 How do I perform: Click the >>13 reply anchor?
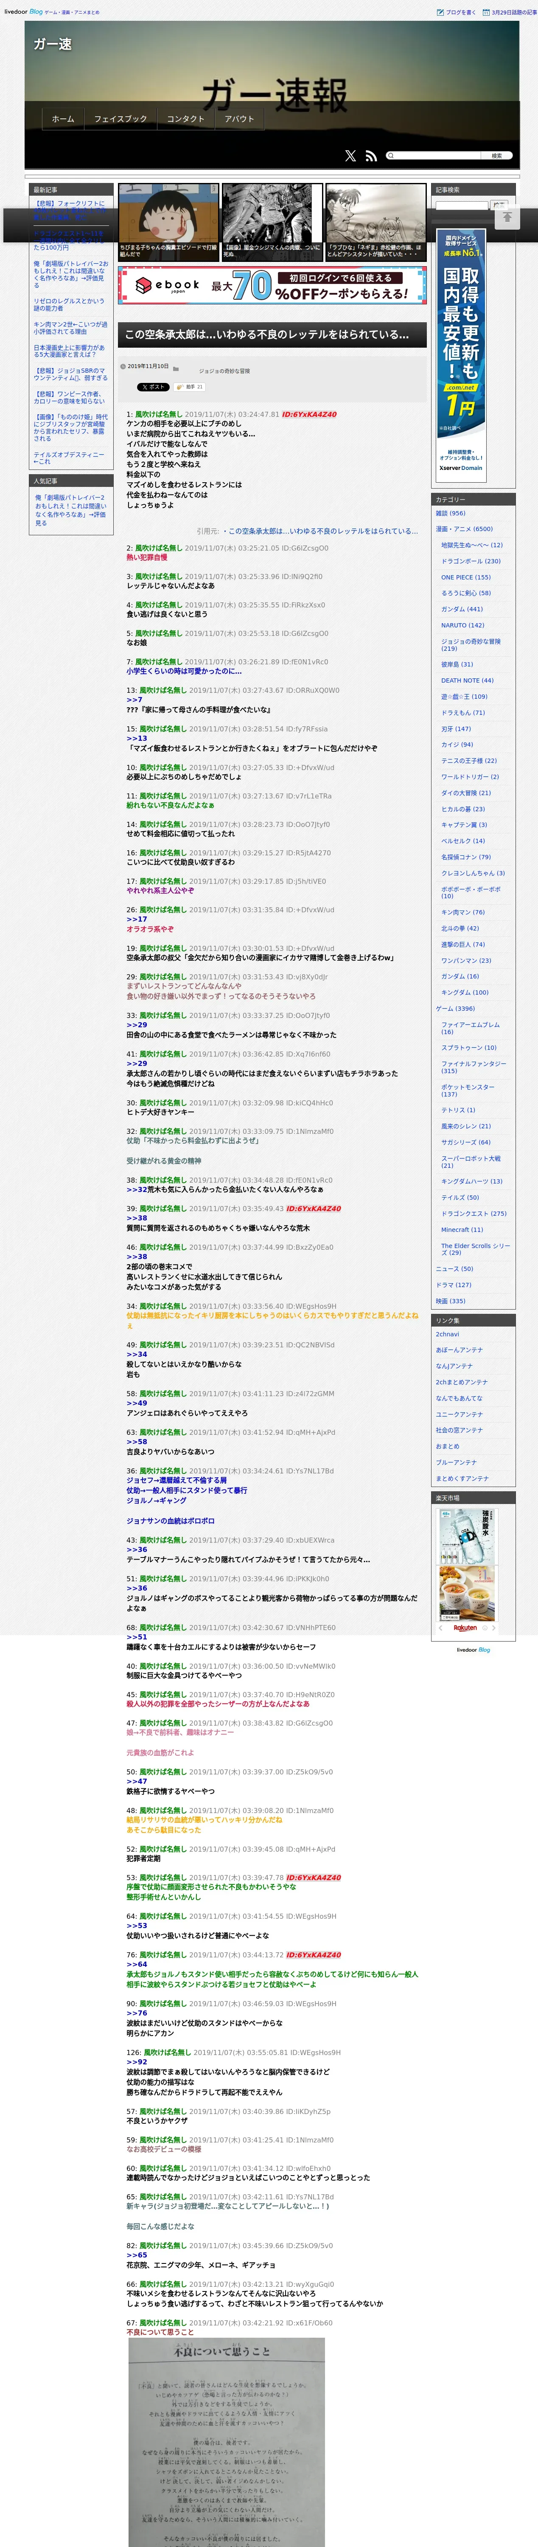click(137, 739)
